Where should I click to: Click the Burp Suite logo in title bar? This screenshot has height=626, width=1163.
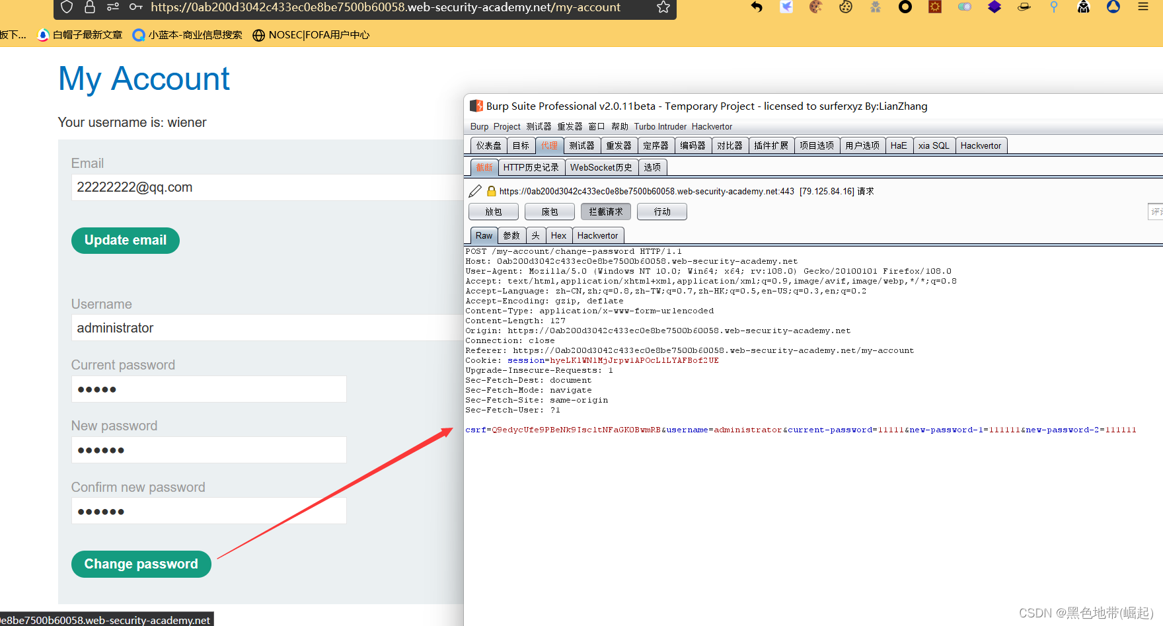click(x=476, y=106)
